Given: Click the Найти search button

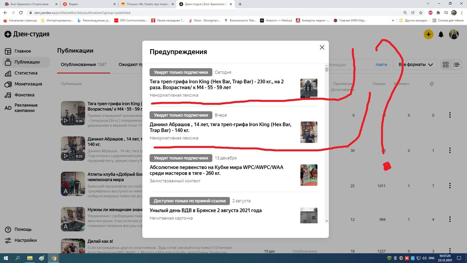Looking at the screenshot, I should (381, 65).
